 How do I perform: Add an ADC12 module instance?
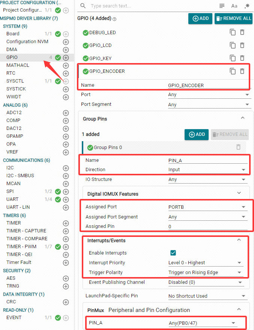(66, 113)
